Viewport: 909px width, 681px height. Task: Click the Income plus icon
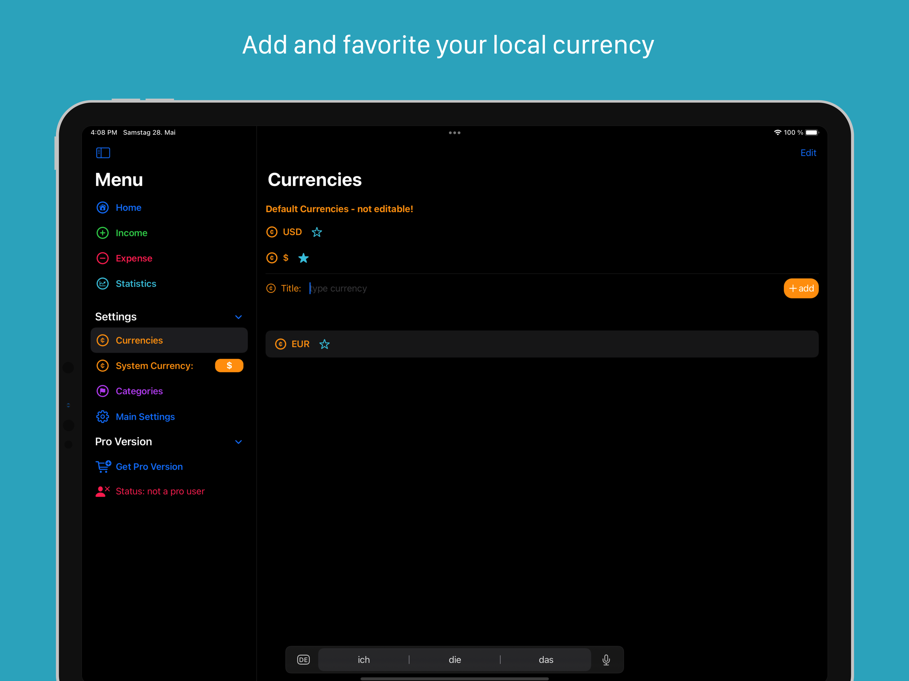point(102,233)
